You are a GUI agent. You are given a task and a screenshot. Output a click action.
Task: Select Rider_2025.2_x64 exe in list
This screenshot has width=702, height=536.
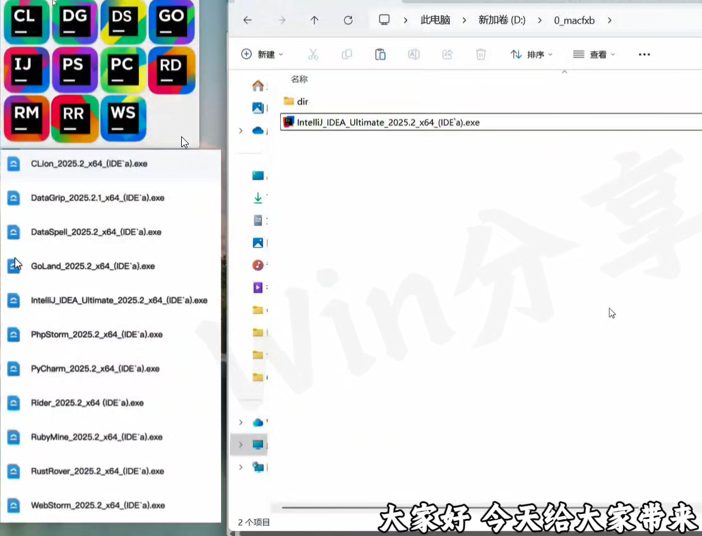click(x=110, y=403)
